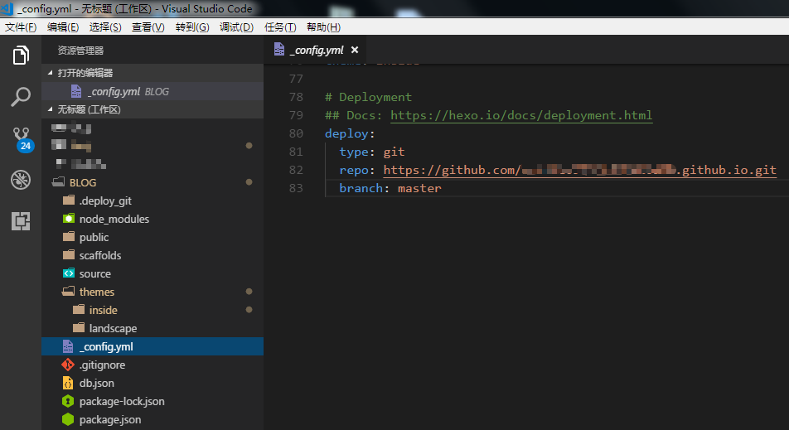The image size is (789, 430).
Task: Click line number 83 in the gutter
Action: coord(296,188)
